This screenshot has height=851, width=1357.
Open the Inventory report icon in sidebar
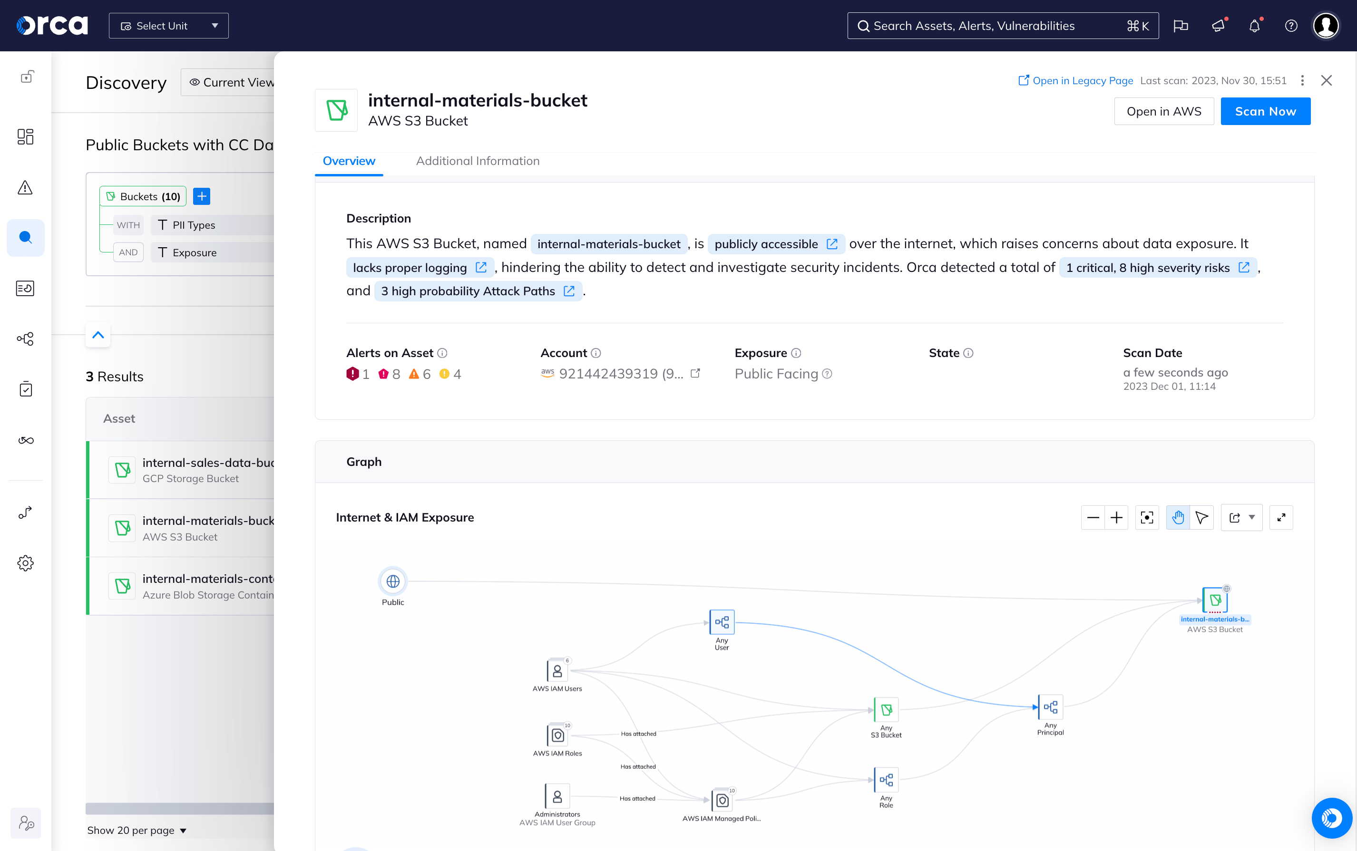tap(26, 288)
